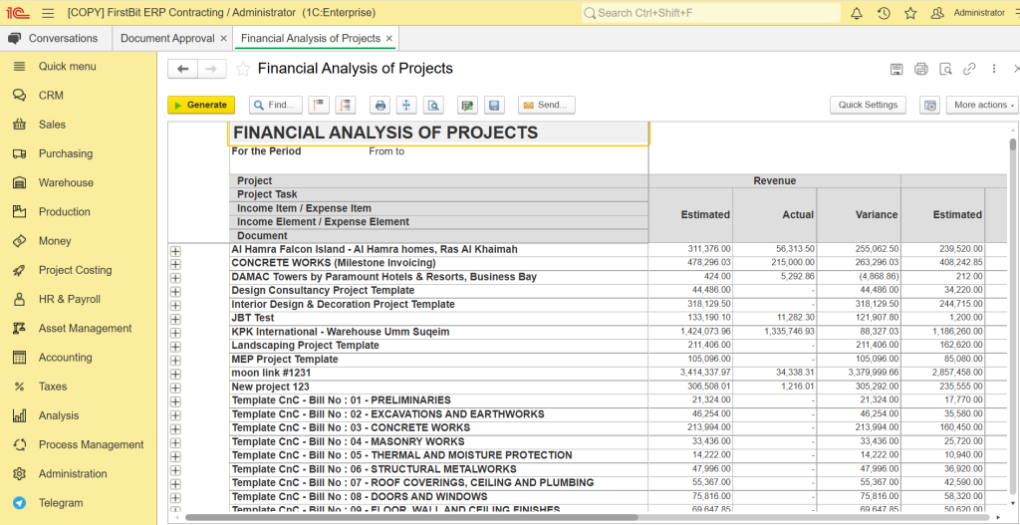
Task: Expand DAMAC Towers by Paramount row
Action: point(175,278)
